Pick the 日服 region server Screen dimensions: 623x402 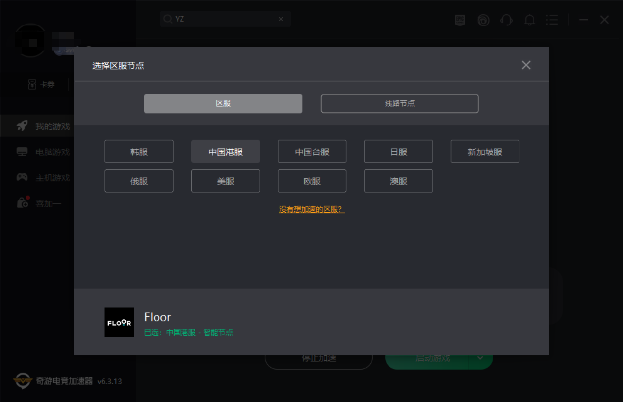[398, 151]
